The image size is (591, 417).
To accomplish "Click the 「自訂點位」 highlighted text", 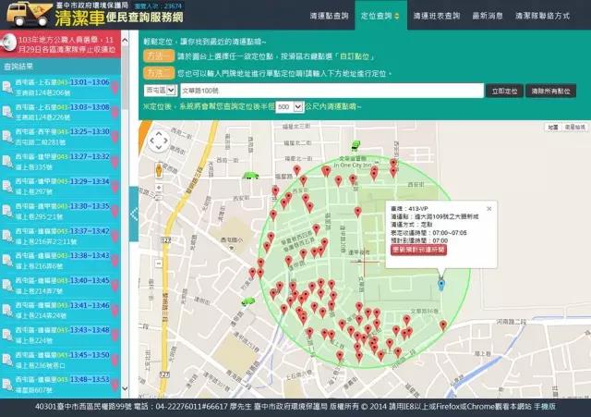I will (354, 56).
